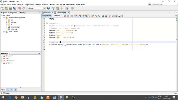Open File Explorer from the taskbar

click(x=22, y=97)
